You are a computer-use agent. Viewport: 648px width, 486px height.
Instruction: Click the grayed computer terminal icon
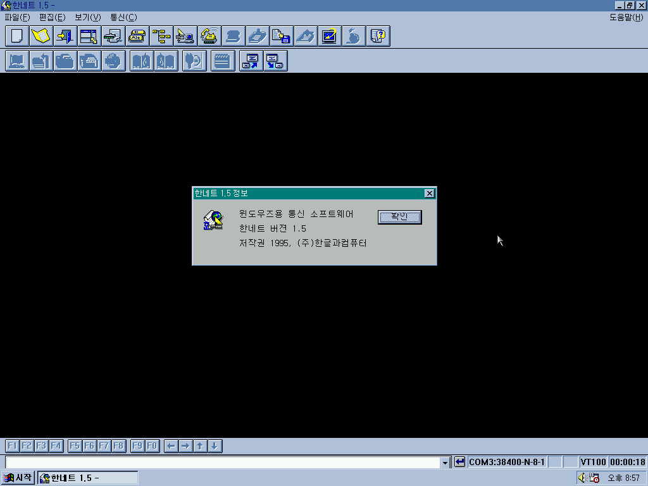(x=17, y=61)
